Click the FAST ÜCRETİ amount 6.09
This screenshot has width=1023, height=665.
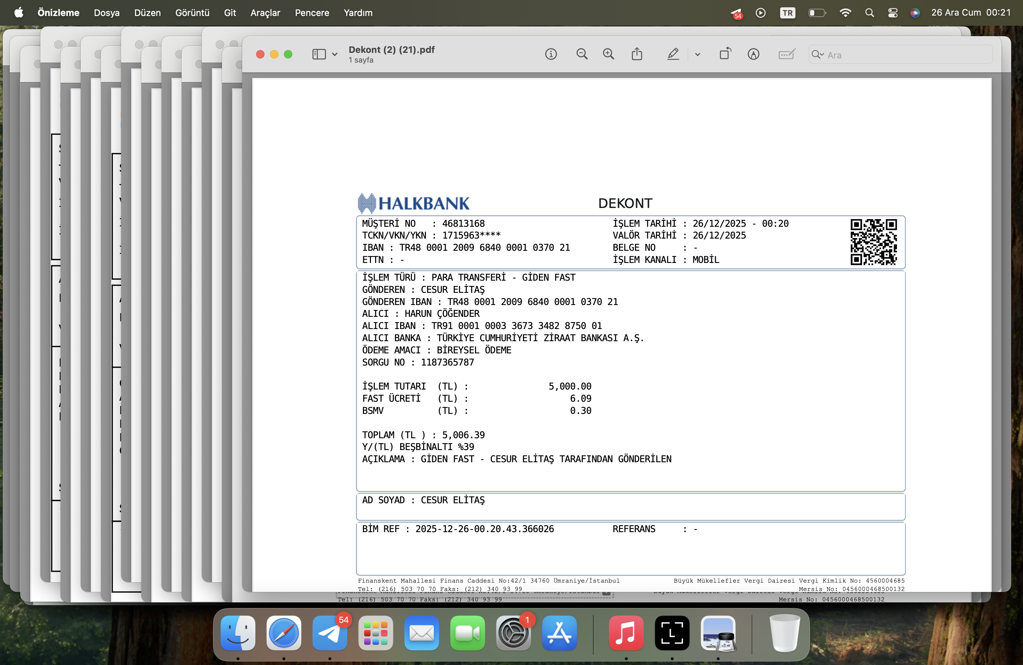581,398
